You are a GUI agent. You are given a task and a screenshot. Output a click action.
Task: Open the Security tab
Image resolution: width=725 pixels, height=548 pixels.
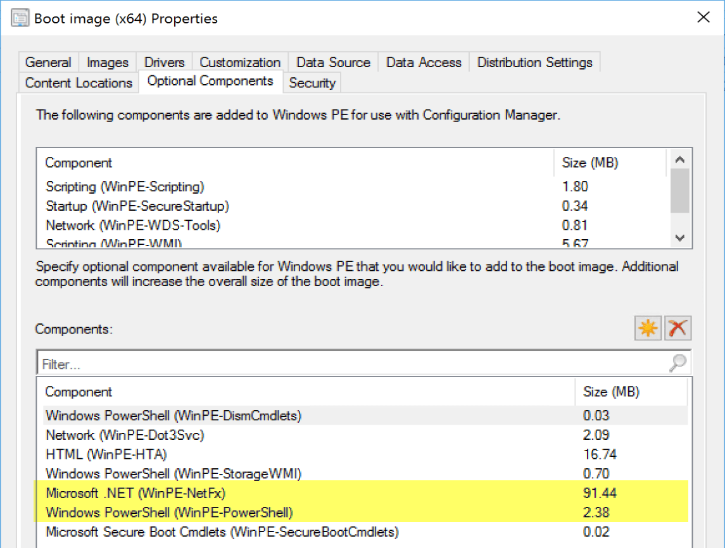point(312,83)
